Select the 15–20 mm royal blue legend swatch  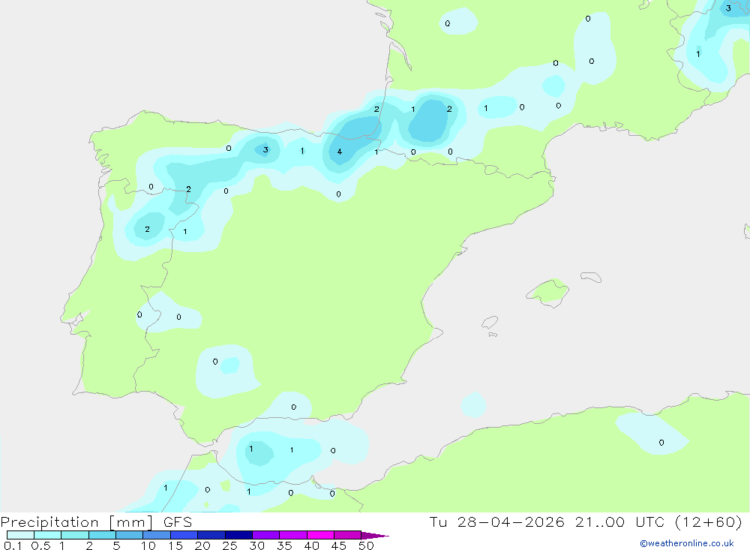point(184,535)
